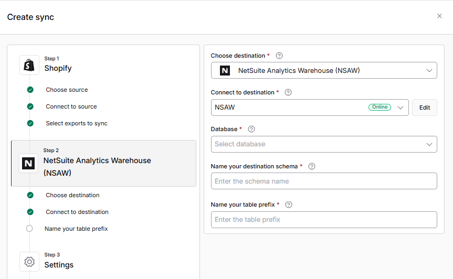
Task: Click the green check next to Choose source
Action: pos(30,90)
